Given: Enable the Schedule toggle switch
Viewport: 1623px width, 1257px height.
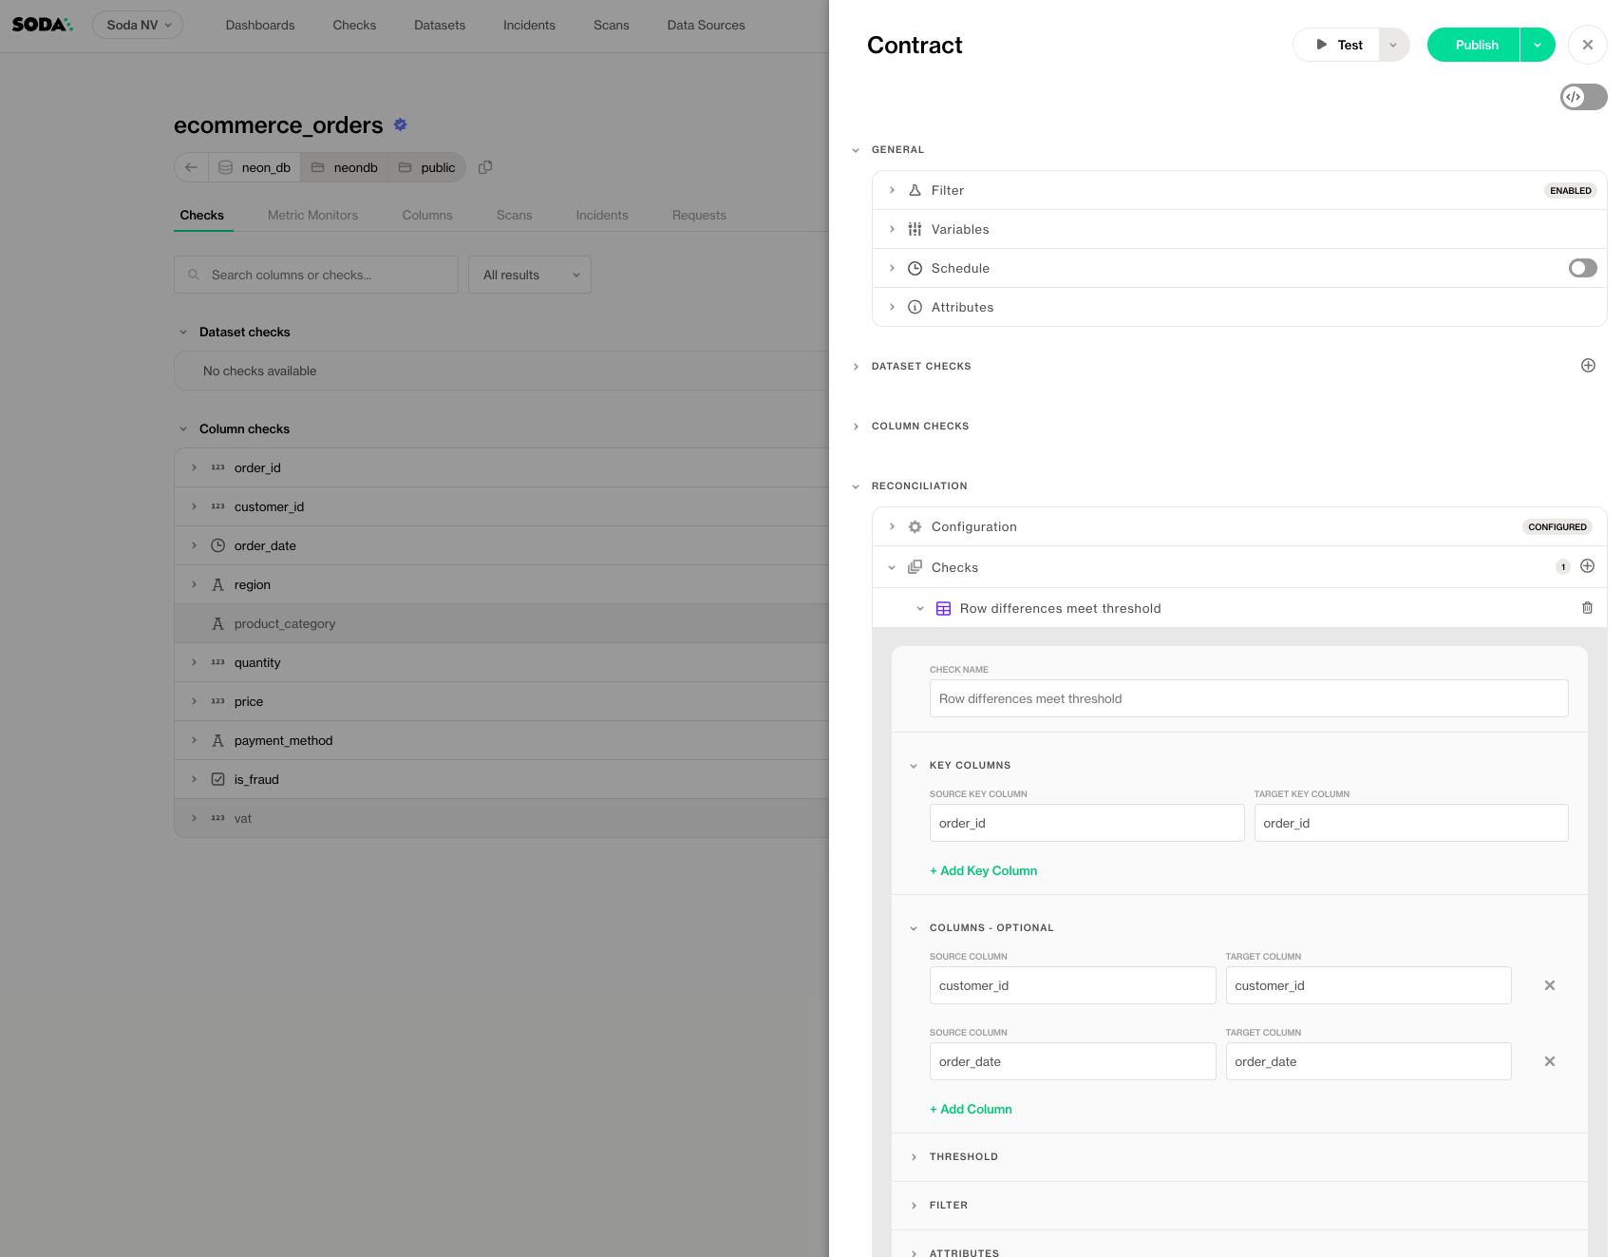Looking at the screenshot, I should (1582, 268).
